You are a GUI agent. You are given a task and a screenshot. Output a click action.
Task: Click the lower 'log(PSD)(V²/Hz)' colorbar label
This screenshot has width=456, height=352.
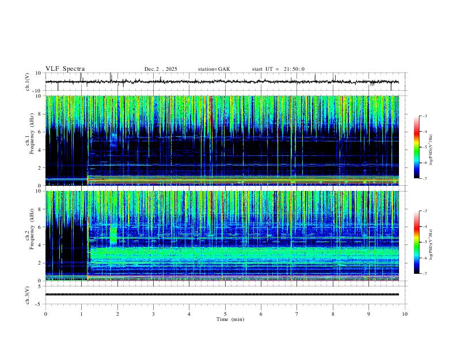point(431,244)
